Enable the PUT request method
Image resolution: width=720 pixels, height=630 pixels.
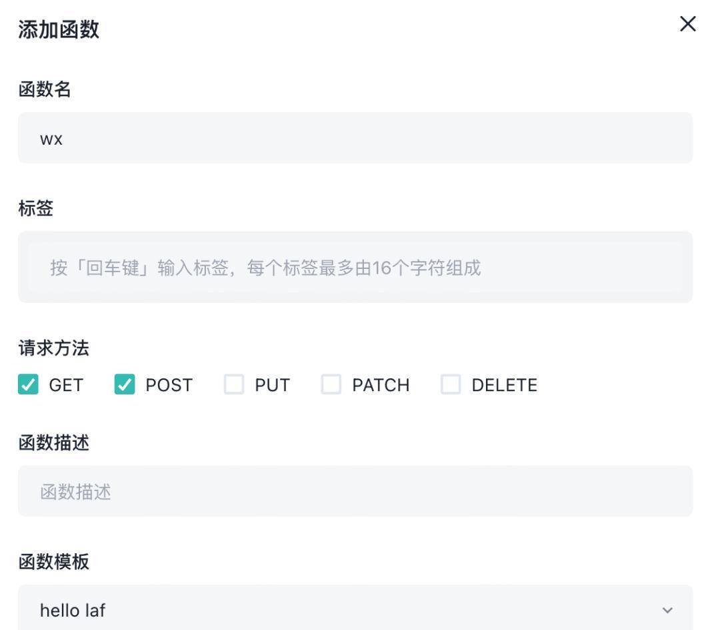[x=234, y=384]
